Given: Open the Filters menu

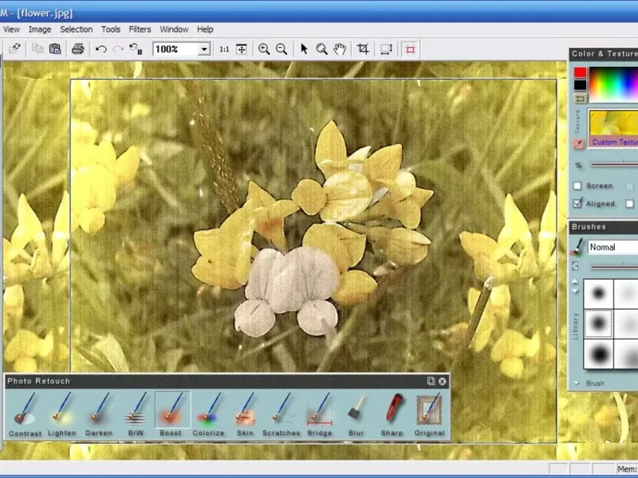Looking at the screenshot, I should 140,29.
